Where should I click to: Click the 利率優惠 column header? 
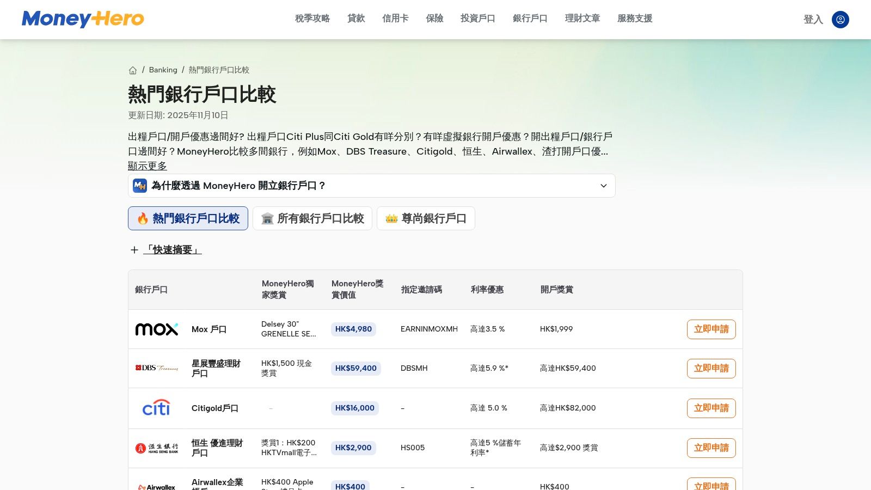487,290
